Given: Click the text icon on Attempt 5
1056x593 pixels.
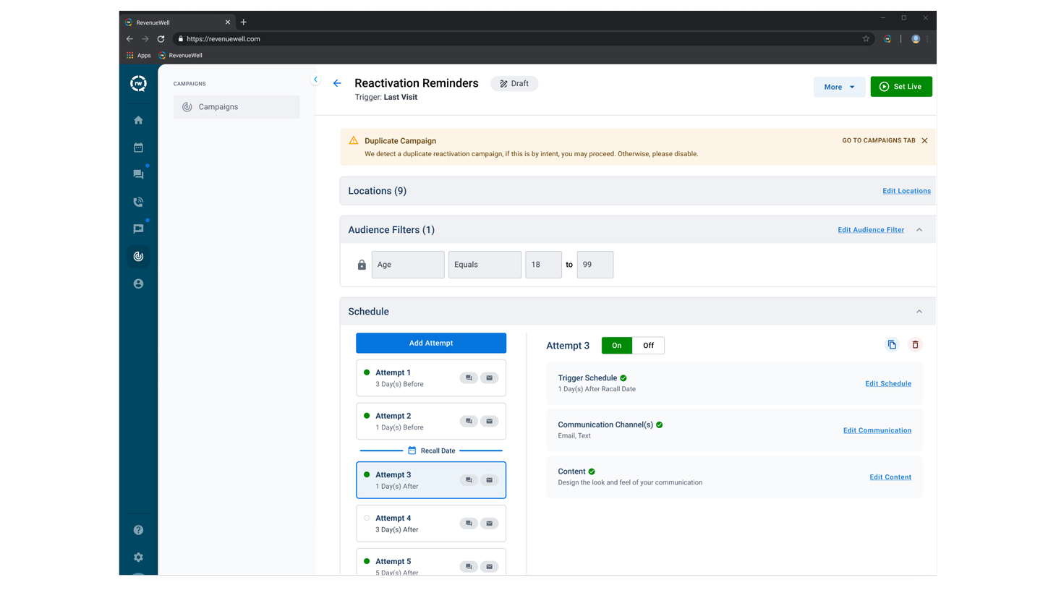Looking at the screenshot, I should tap(469, 566).
